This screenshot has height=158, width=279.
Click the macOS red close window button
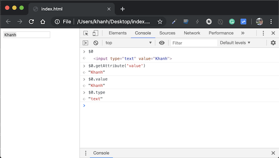click(7, 8)
